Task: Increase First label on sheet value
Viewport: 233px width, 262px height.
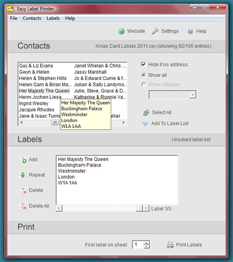Action: point(147,243)
